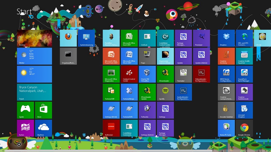271x152 pixels.
Task: Launch JDownloader tile beside VirtualBox
Action: pyautogui.click(x=165, y=74)
